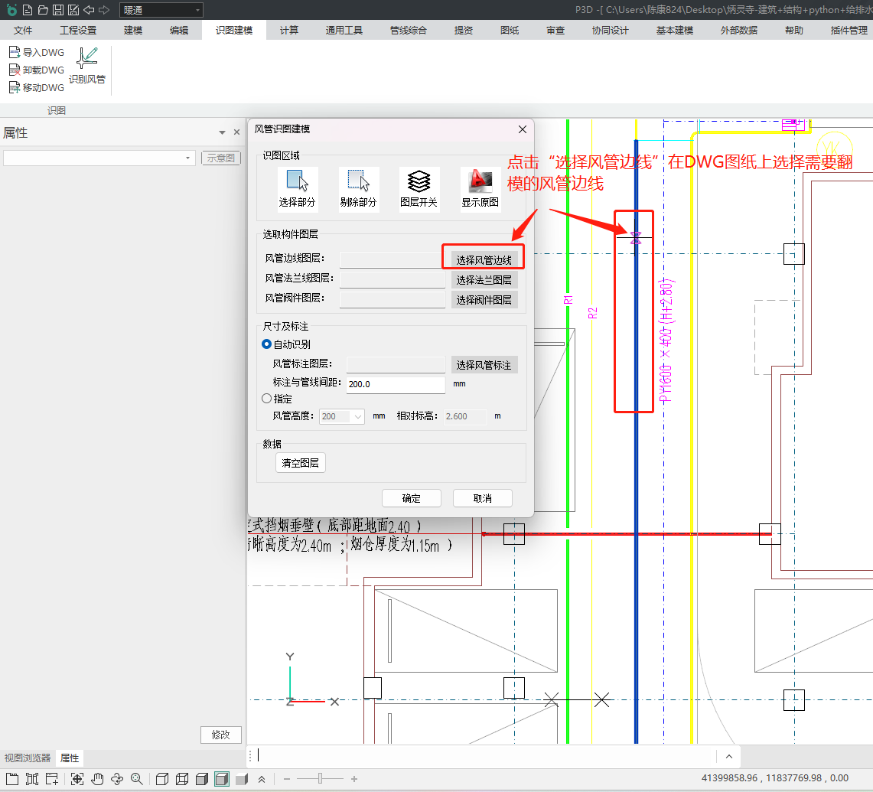The image size is (873, 792).
Task: Click the 导入DWG import icon
Action: (14, 52)
